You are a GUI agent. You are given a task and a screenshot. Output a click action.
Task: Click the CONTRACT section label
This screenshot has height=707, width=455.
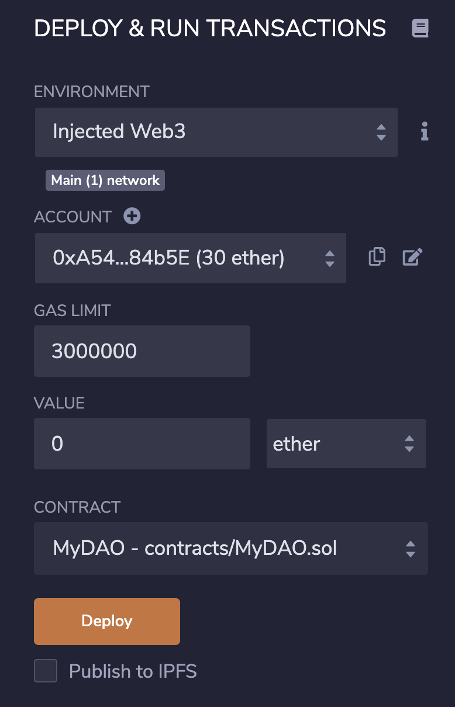tap(77, 507)
